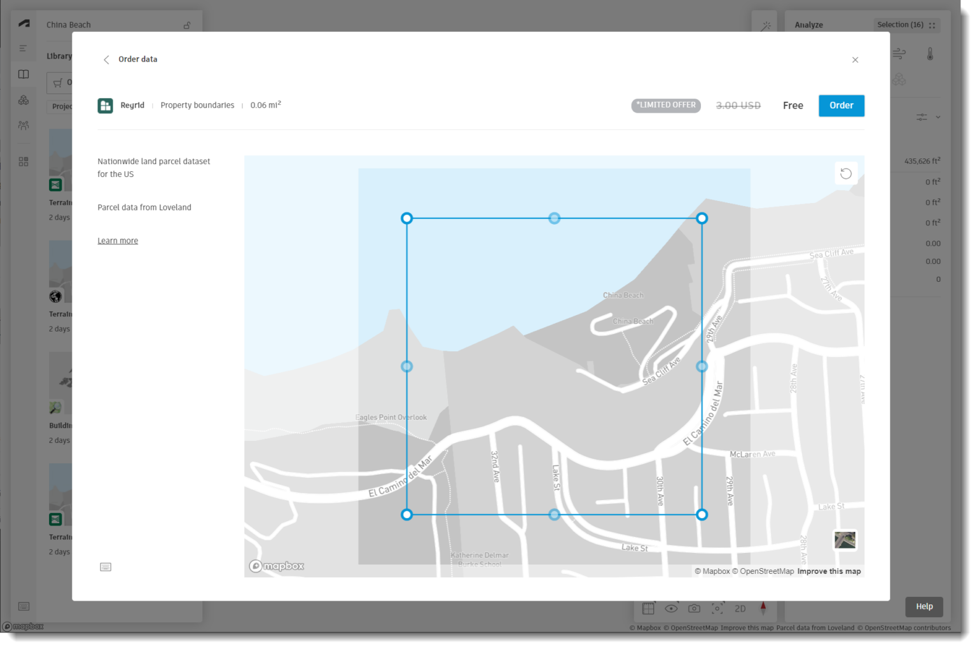Open the Selection (16) dropdown
This screenshot has width=977, height=649.
(x=904, y=25)
